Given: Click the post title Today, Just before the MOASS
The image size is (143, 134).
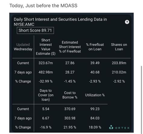Looking at the screenshot, I should click(43, 5).
